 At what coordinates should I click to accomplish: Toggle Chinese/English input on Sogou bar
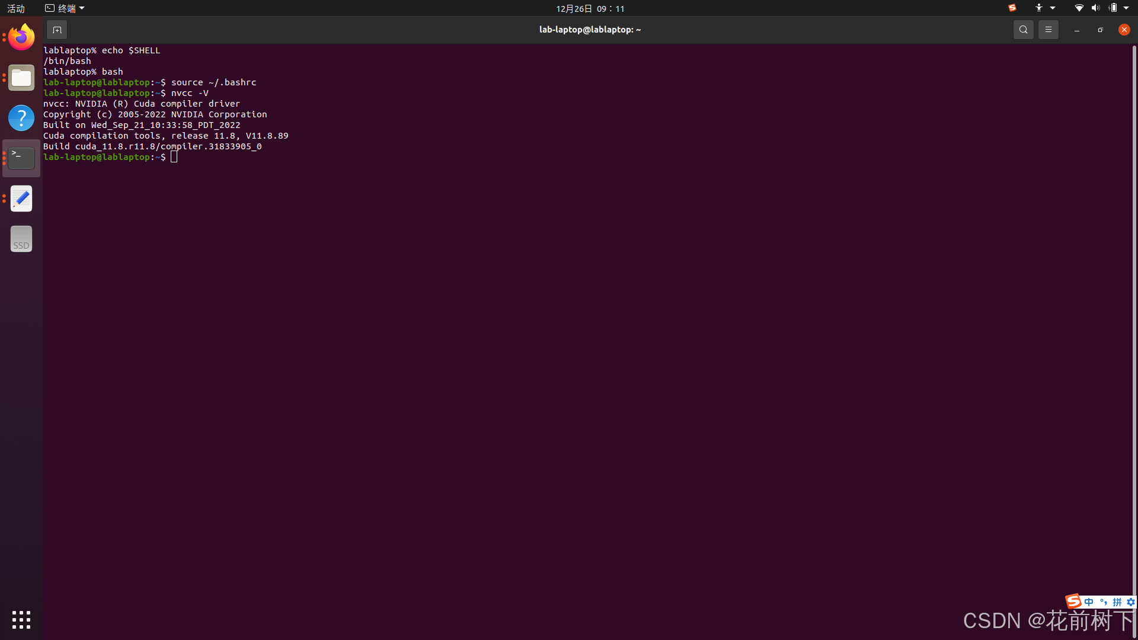tap(1088, 601)
